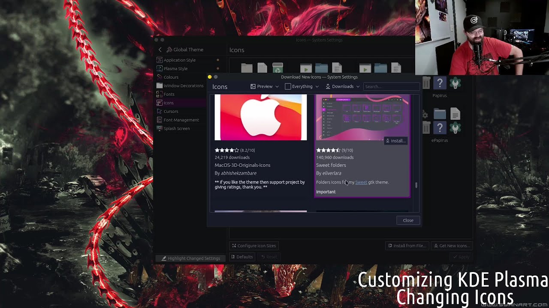Image resolution: width=549 pixels, height=308 pixels.
Task: Click the Important heading in Sweet folders card
Action: (326, 192)
